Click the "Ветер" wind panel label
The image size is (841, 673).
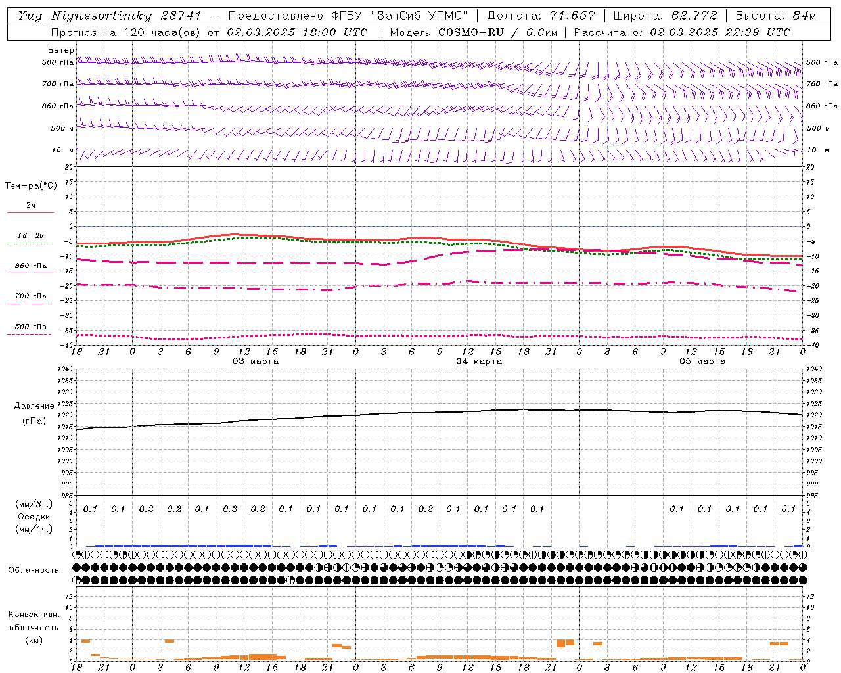coord(61,50)
